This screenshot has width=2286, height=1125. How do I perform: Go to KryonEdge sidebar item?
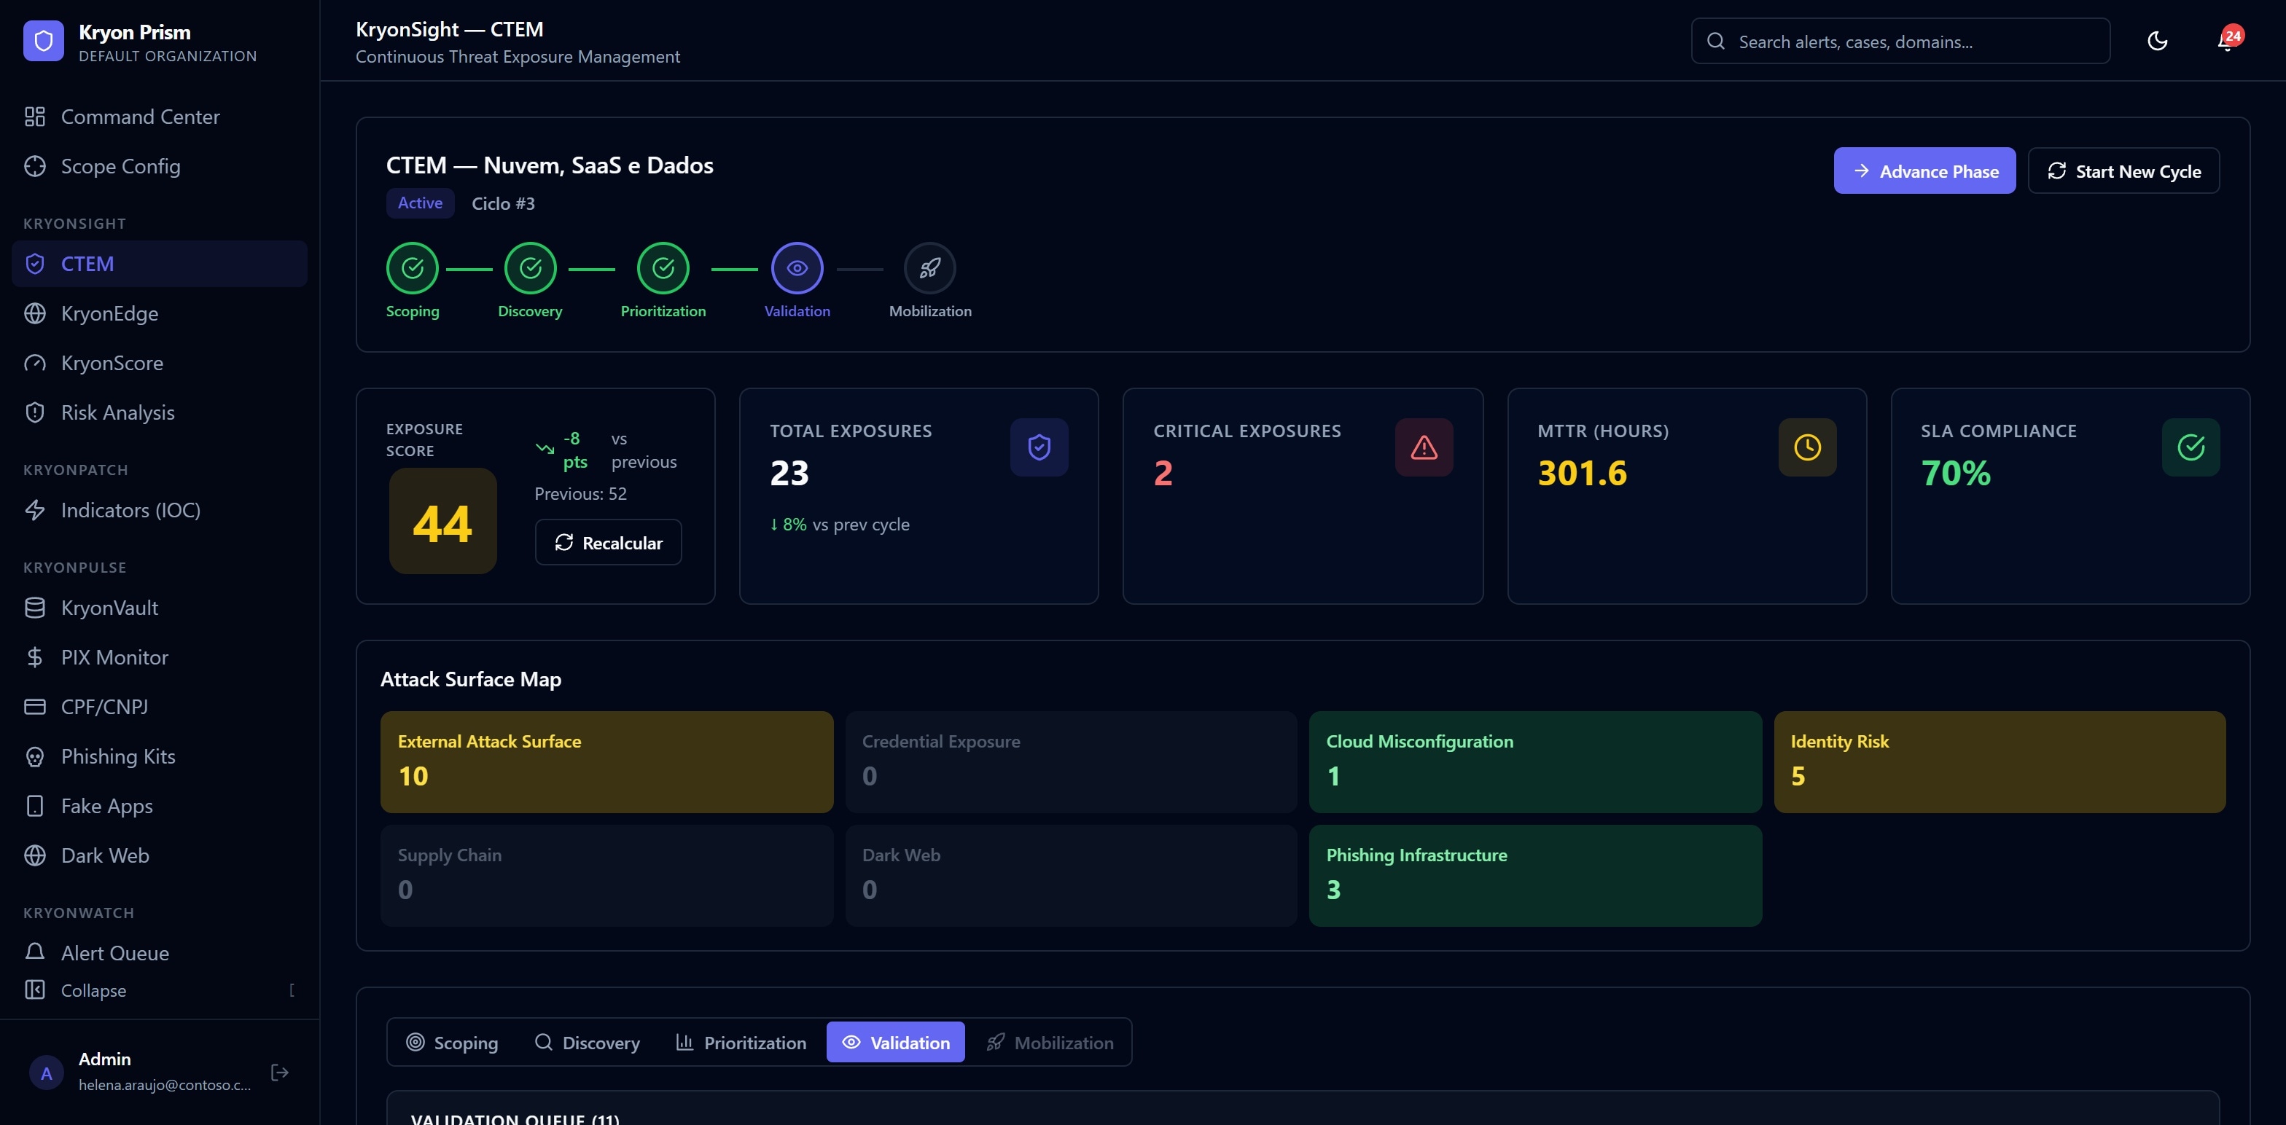160,313
